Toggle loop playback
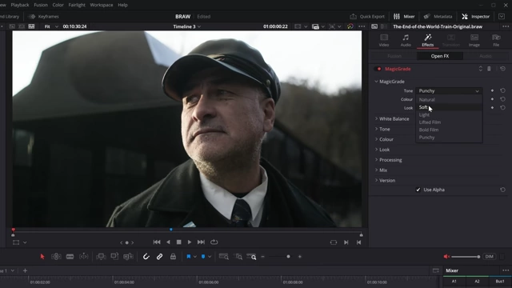 (x=214, y=242)
